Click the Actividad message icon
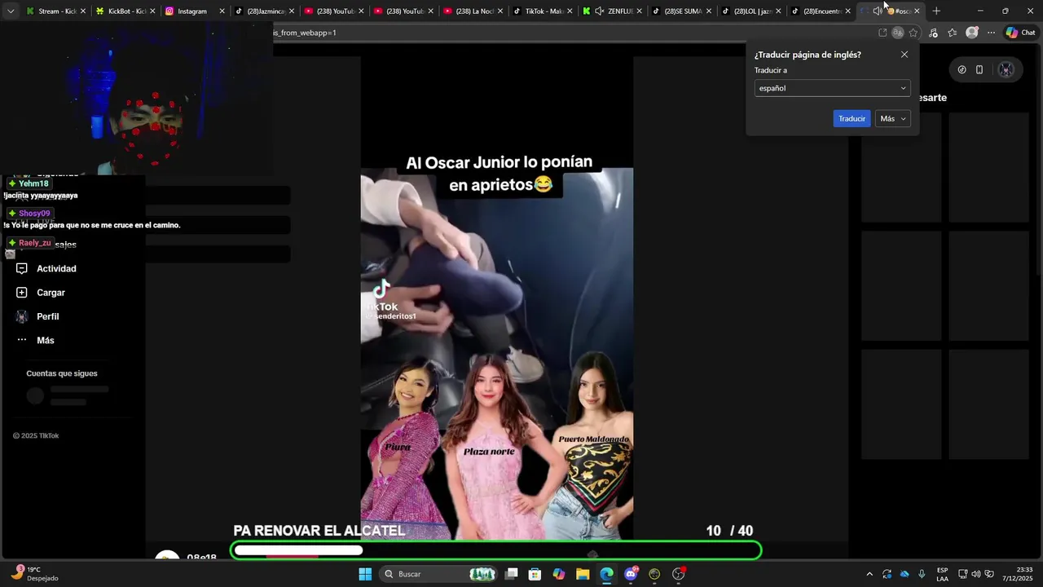This screenshot has height=587, width=1043. click(22, 268)
